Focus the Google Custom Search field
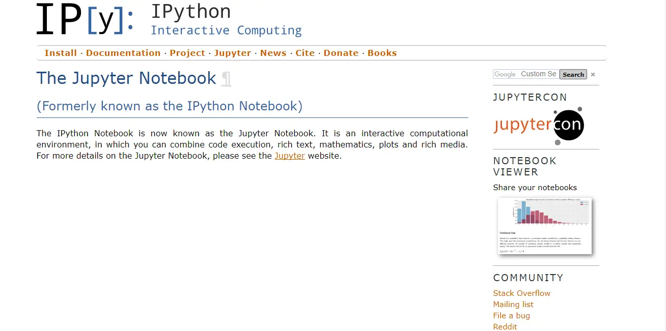Screen dimensions: 666x331 [526, 74]
